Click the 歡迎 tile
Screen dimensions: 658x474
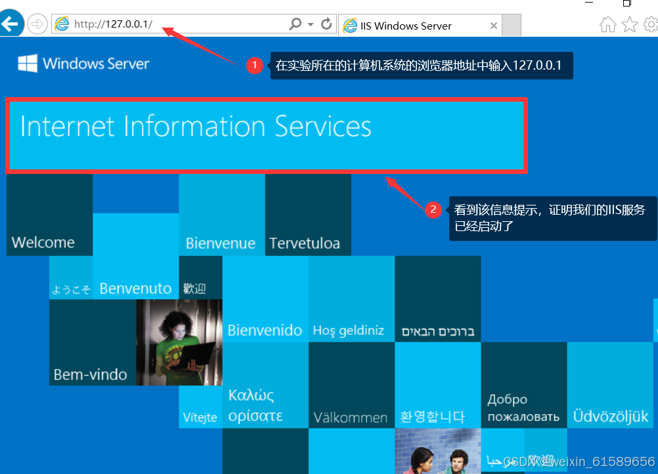(200, 278)
